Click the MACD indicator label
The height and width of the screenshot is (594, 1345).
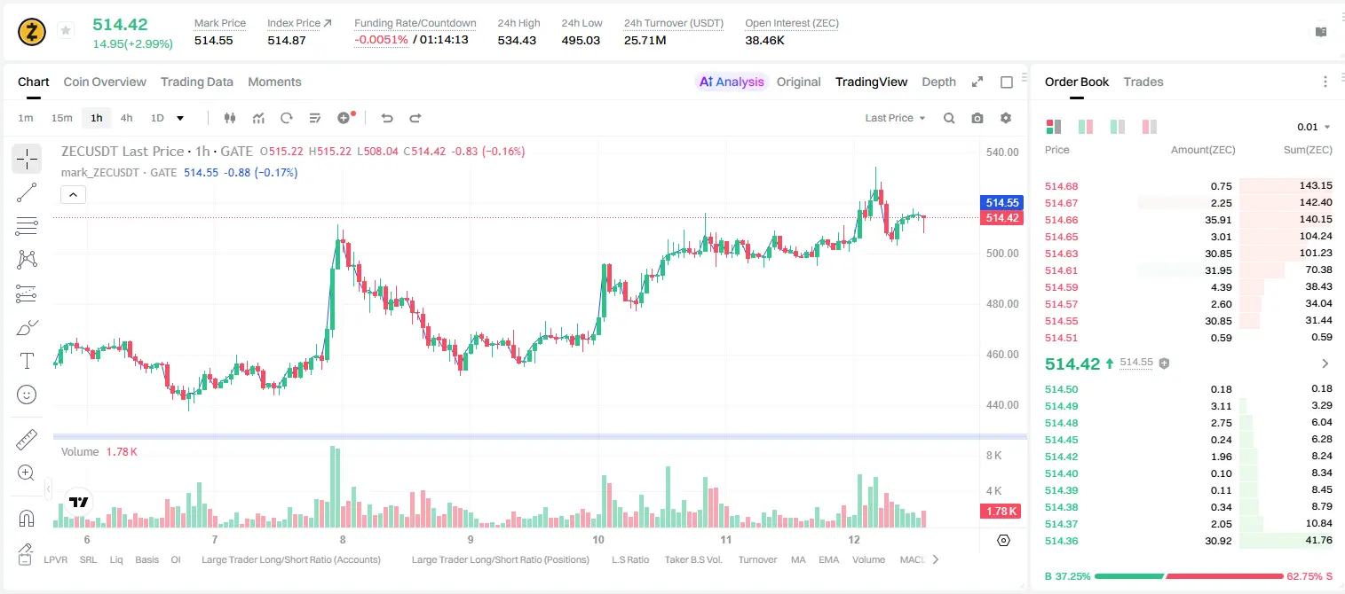913,559
